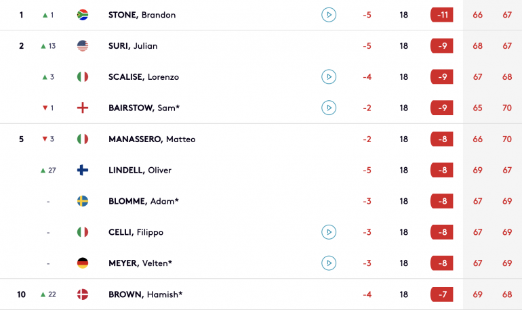Click the USA flag beside Suri

pyautogui.click(x=83, y=46)
